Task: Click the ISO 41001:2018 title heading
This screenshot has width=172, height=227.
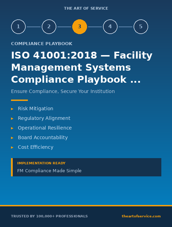Action: click(82, 67)
